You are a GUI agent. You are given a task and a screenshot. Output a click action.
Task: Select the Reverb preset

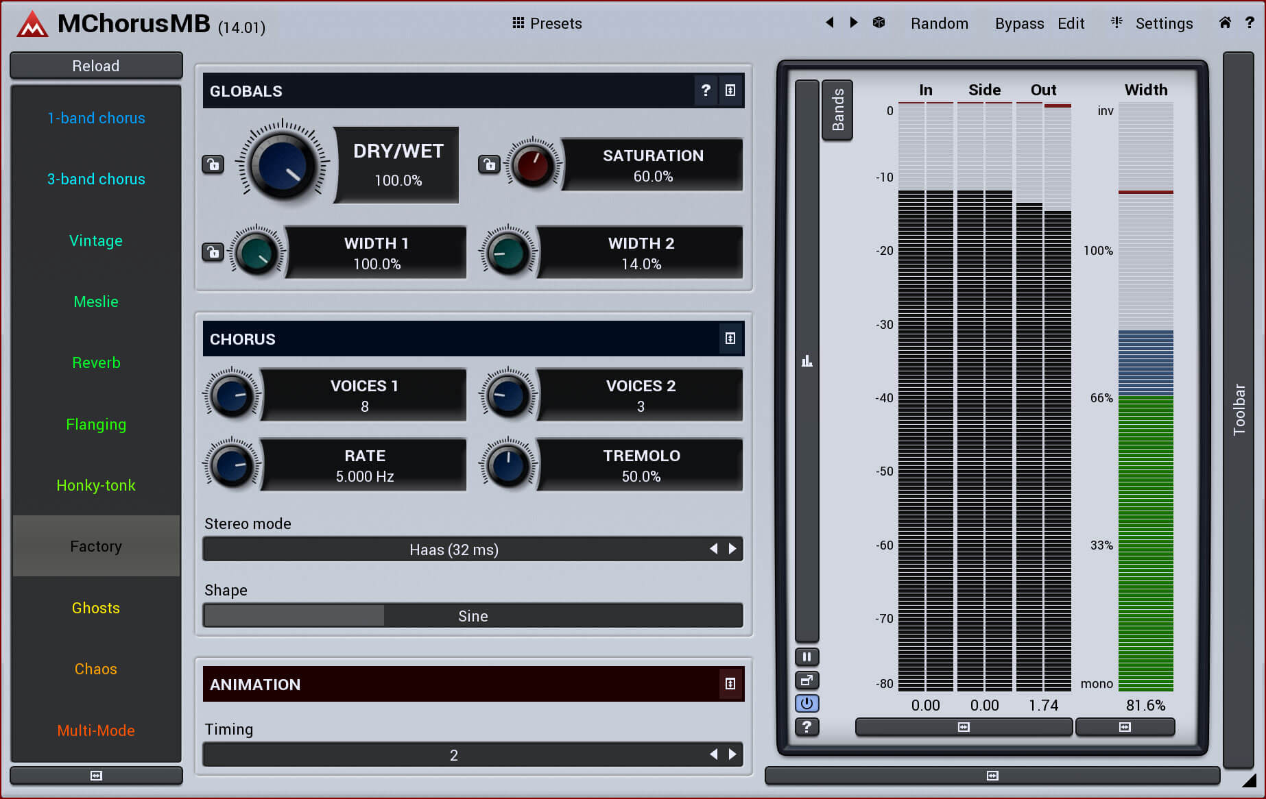tap(96, 362)
